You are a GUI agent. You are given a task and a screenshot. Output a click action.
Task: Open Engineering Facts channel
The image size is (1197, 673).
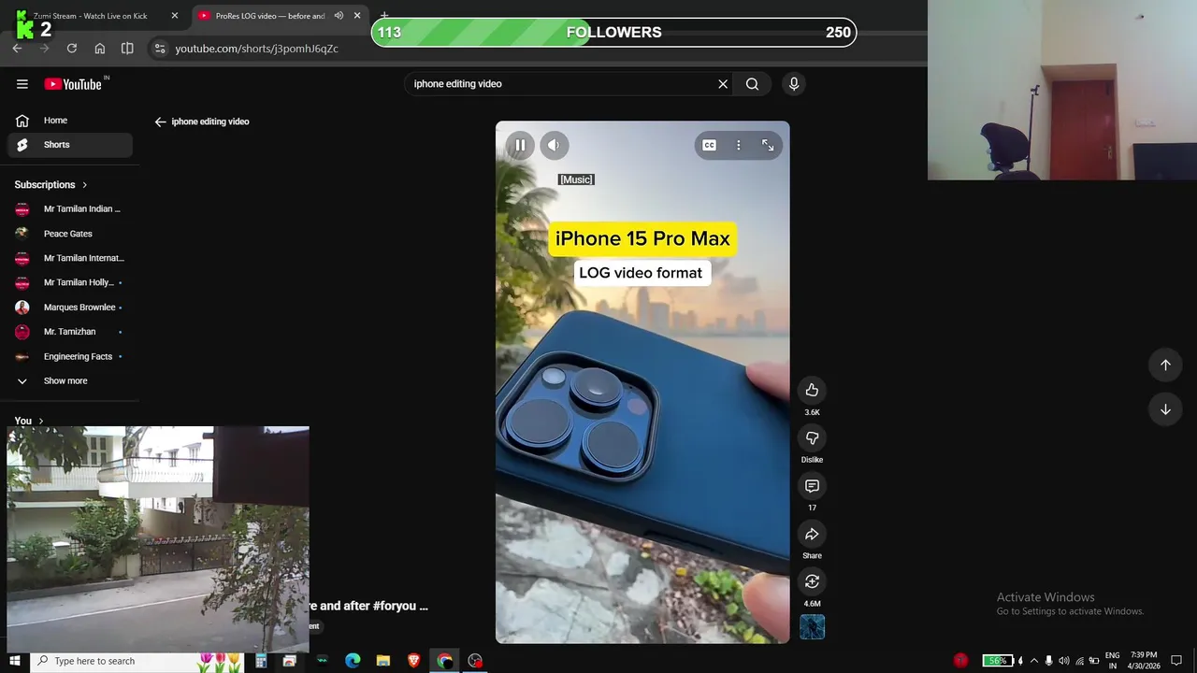tap(70, 356)
